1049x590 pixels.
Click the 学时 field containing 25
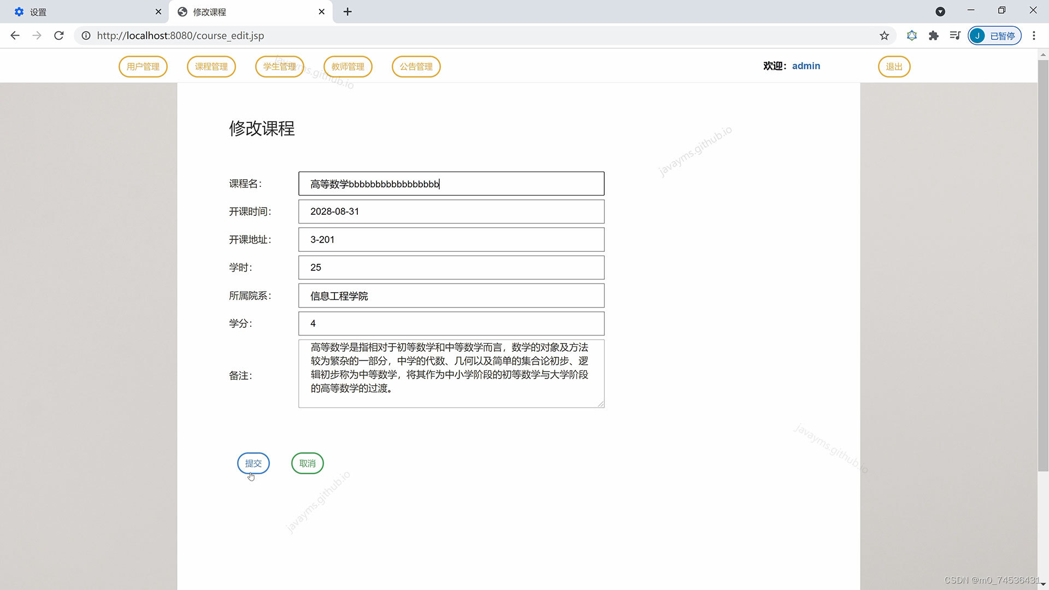[451, 268]
